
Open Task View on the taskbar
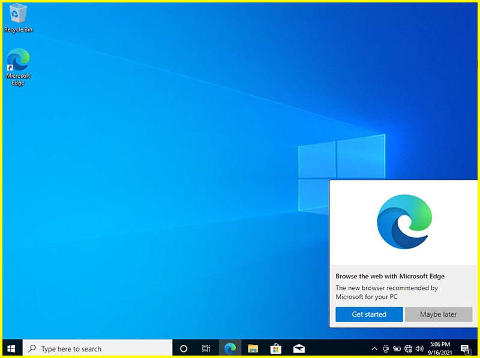pyautogui.click(x=206, y=348)
